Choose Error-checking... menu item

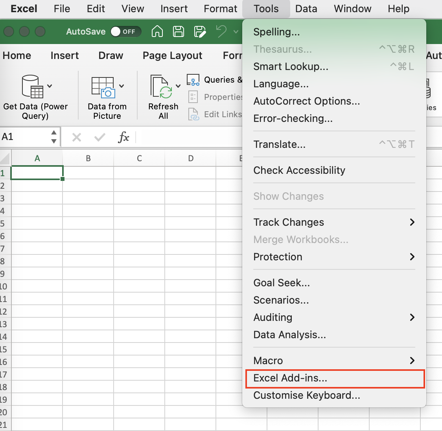pyautogui.click(x=334, y=118)
